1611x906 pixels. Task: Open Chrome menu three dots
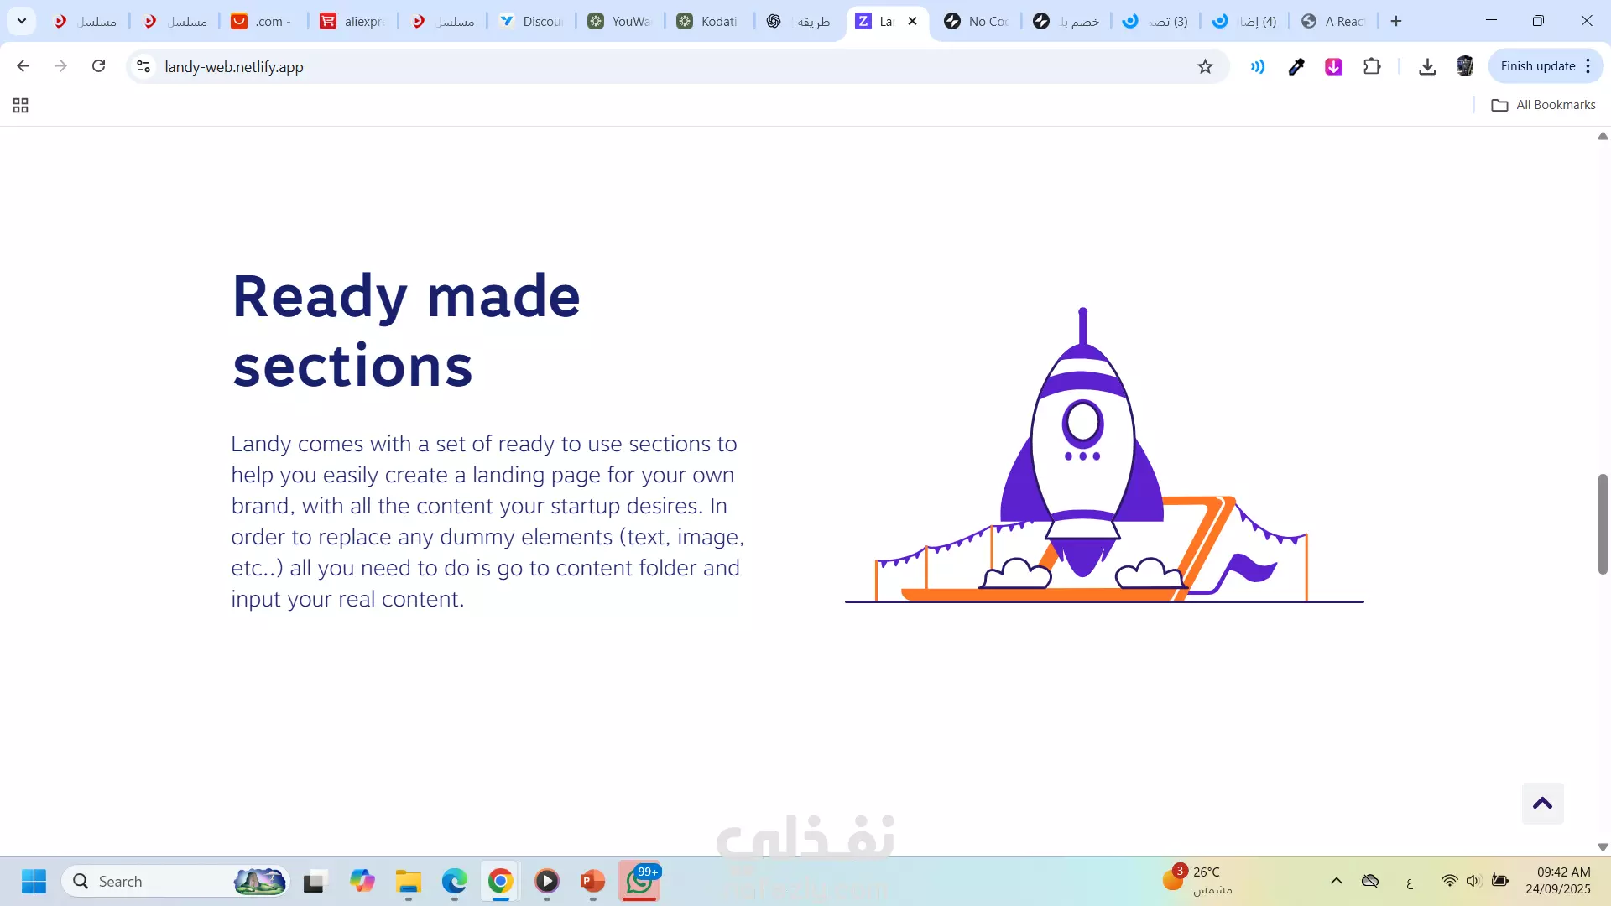coord(1588,66)
